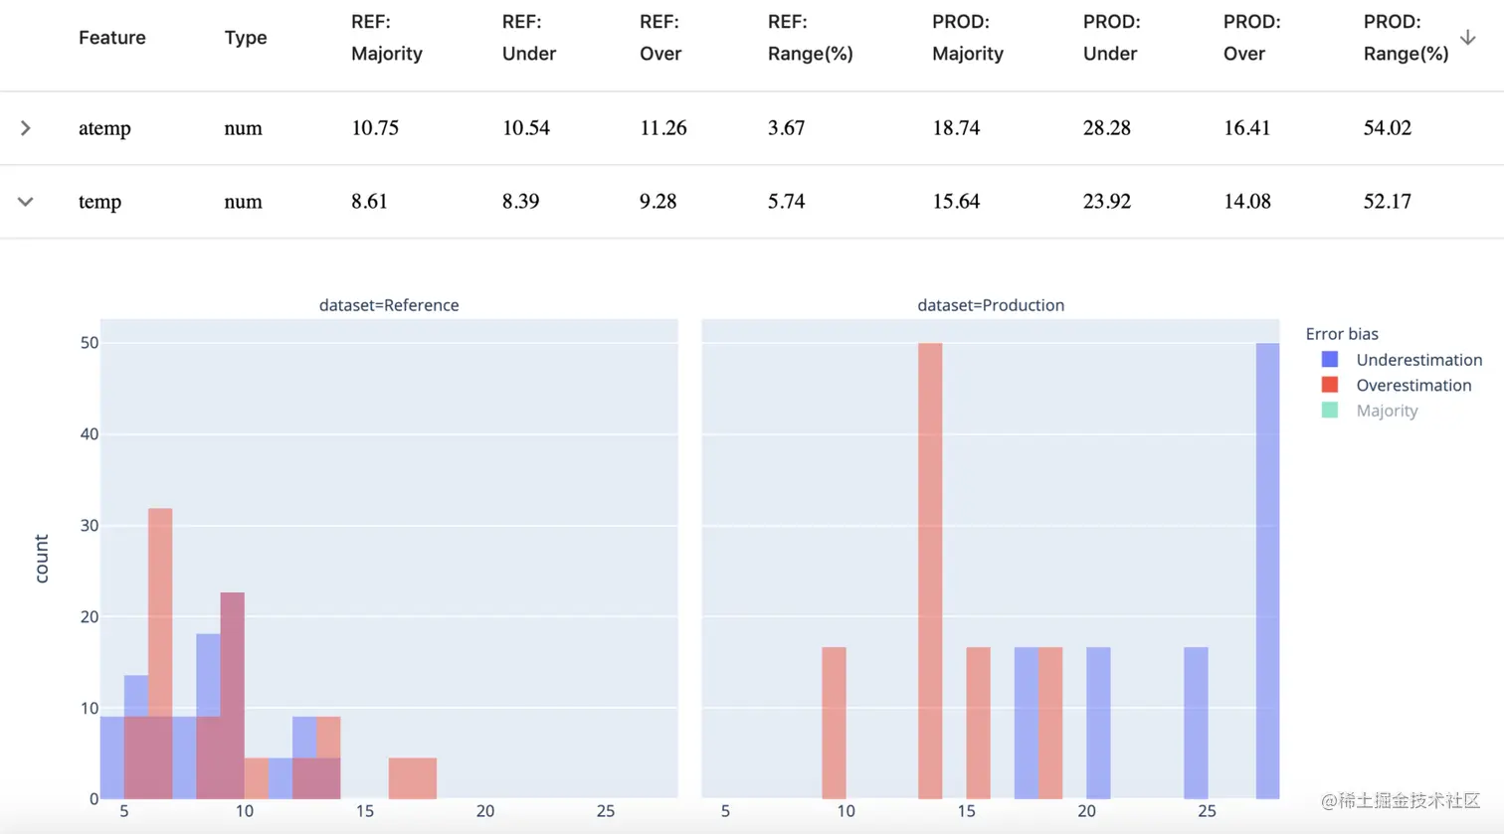
Task: Click the PROD: Over column header
Action: coord(1251,38)
